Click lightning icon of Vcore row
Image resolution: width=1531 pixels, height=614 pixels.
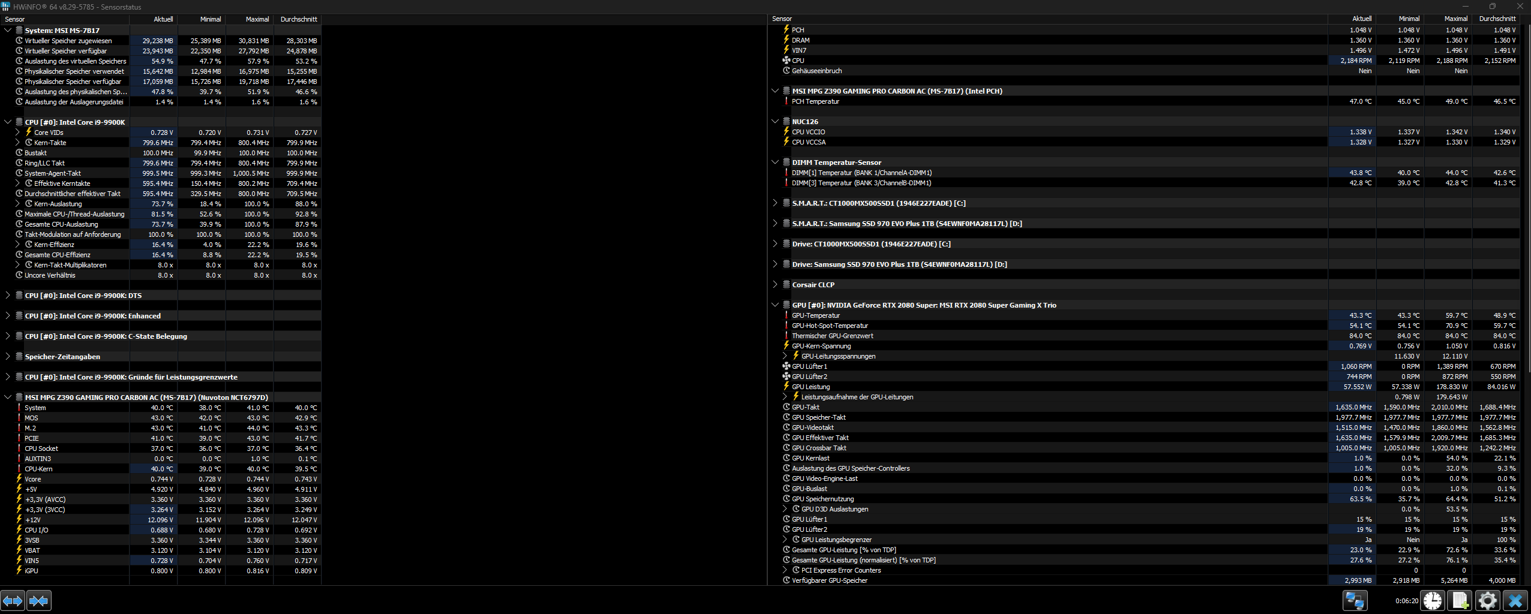[19, 478]
